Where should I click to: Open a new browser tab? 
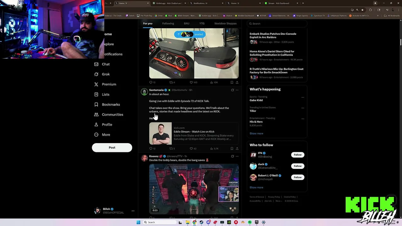(303, 3)
